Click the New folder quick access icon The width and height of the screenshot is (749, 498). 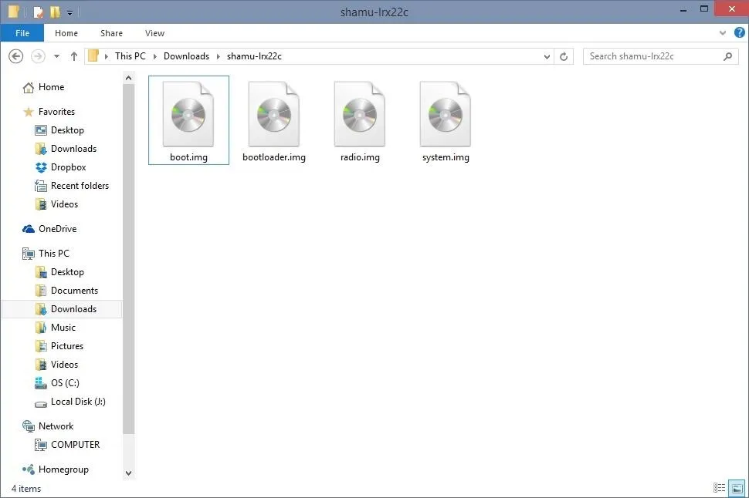point(55,12)
